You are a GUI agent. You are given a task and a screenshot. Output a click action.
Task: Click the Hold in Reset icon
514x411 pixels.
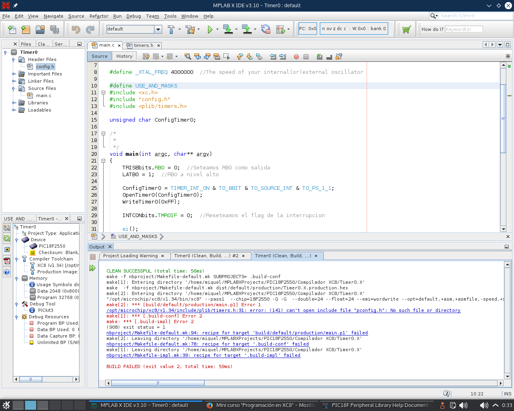pyautogui.click(x=265, y=29)
